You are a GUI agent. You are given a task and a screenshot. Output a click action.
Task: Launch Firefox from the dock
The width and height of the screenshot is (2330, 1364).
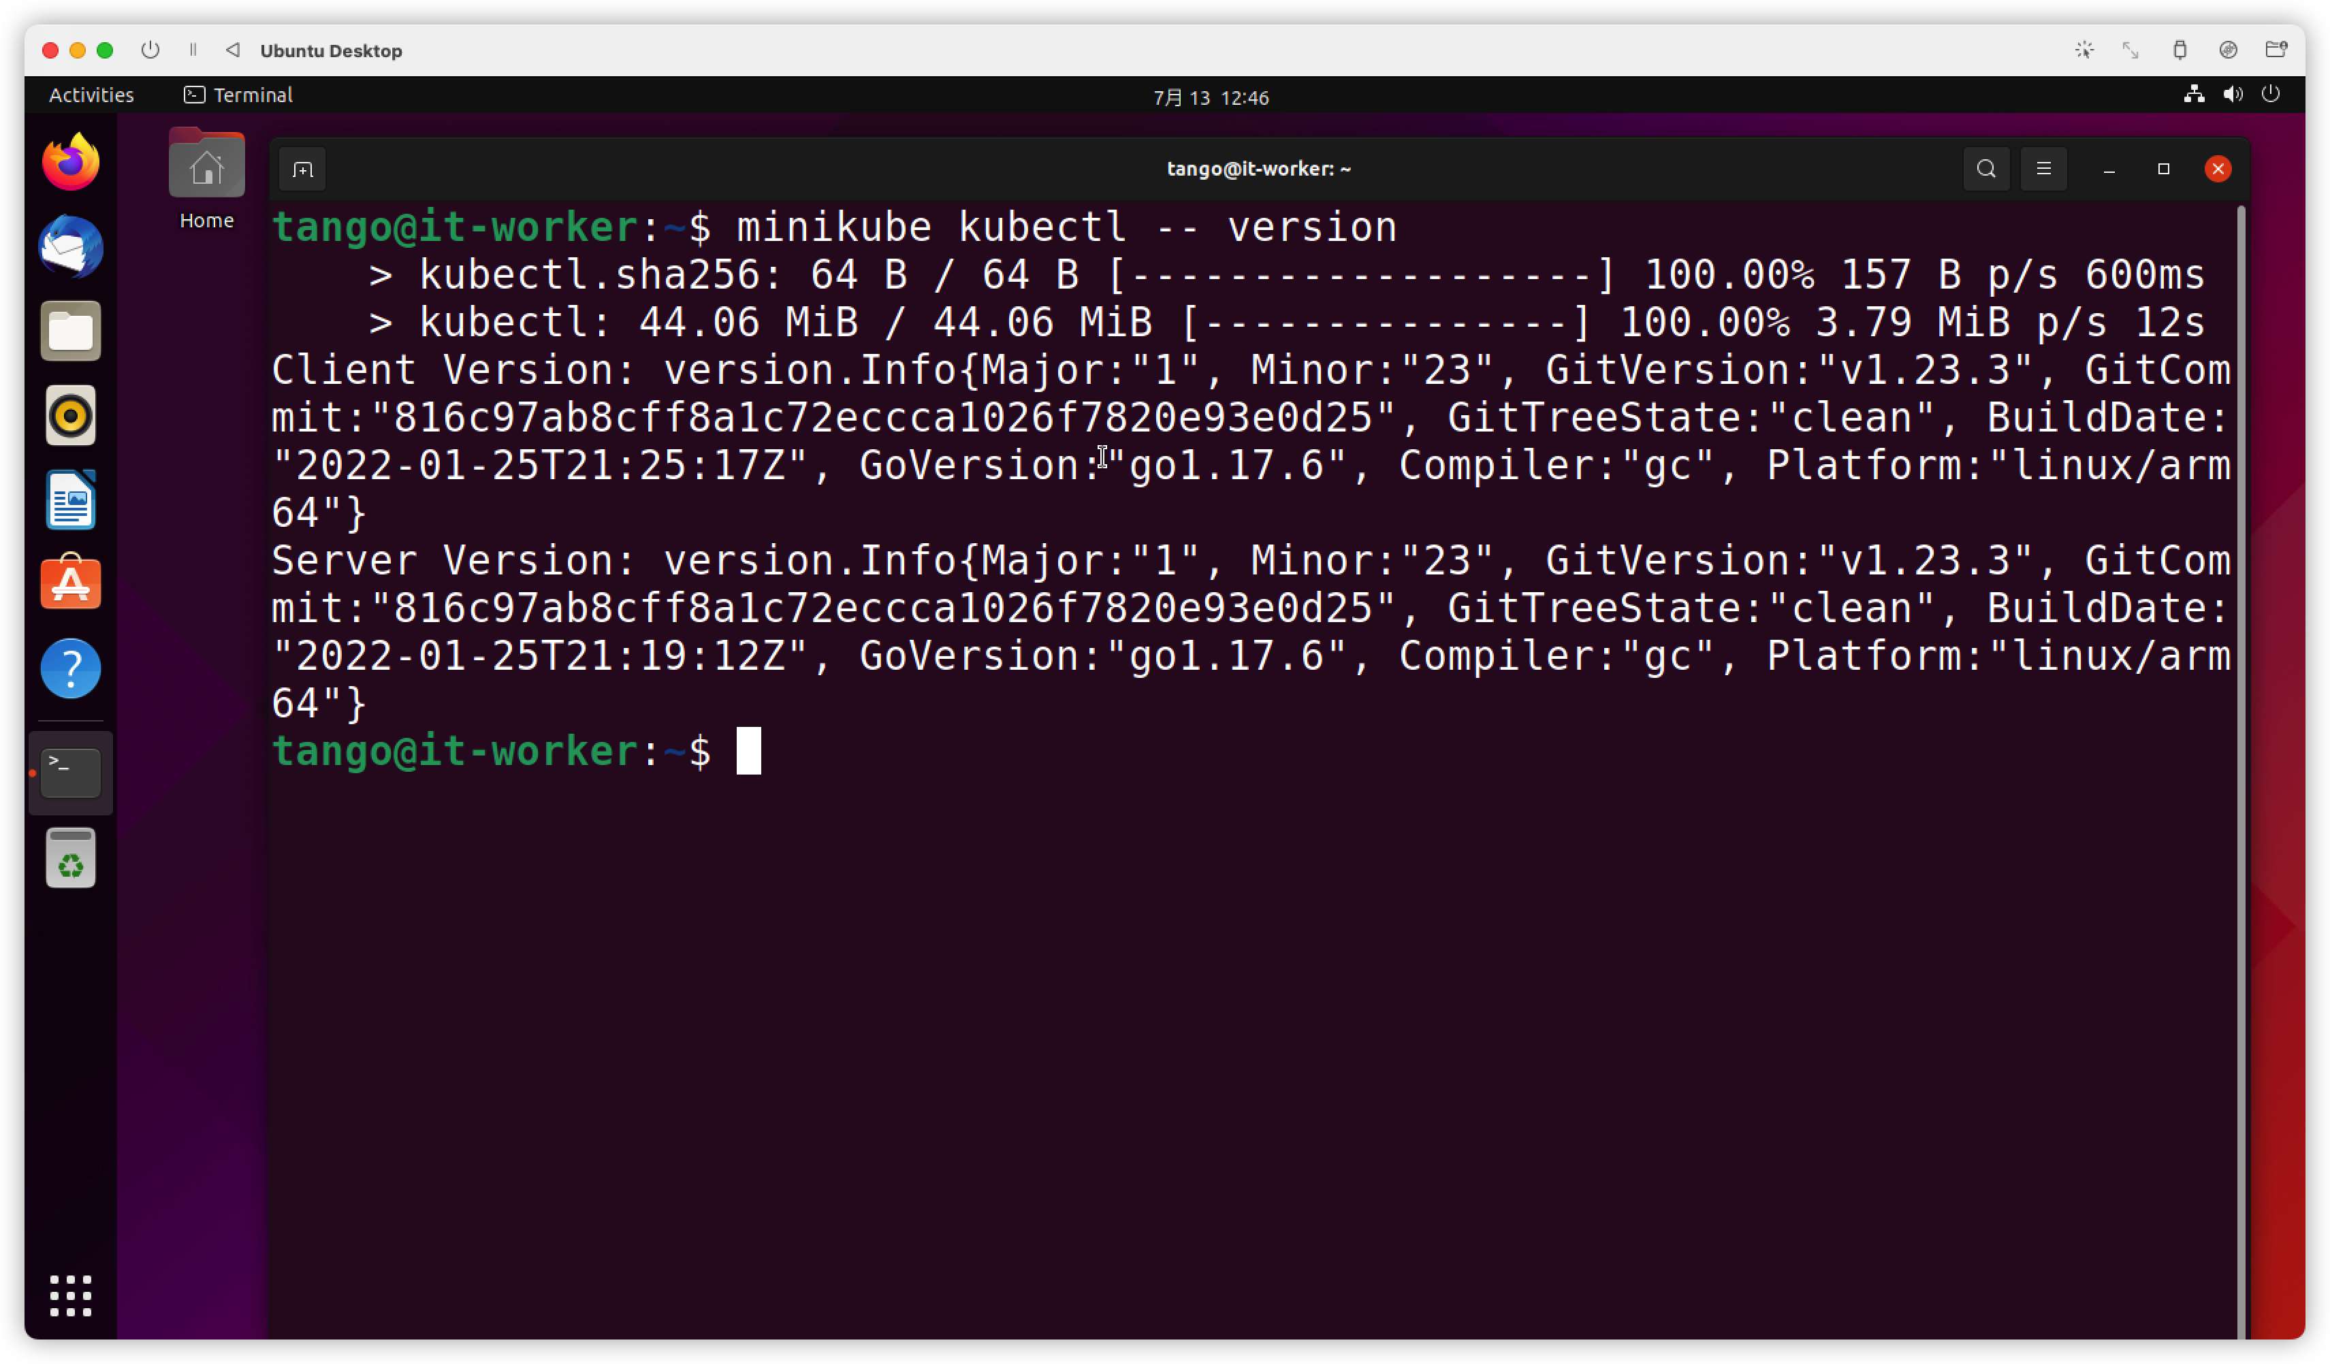pos(71,163)
